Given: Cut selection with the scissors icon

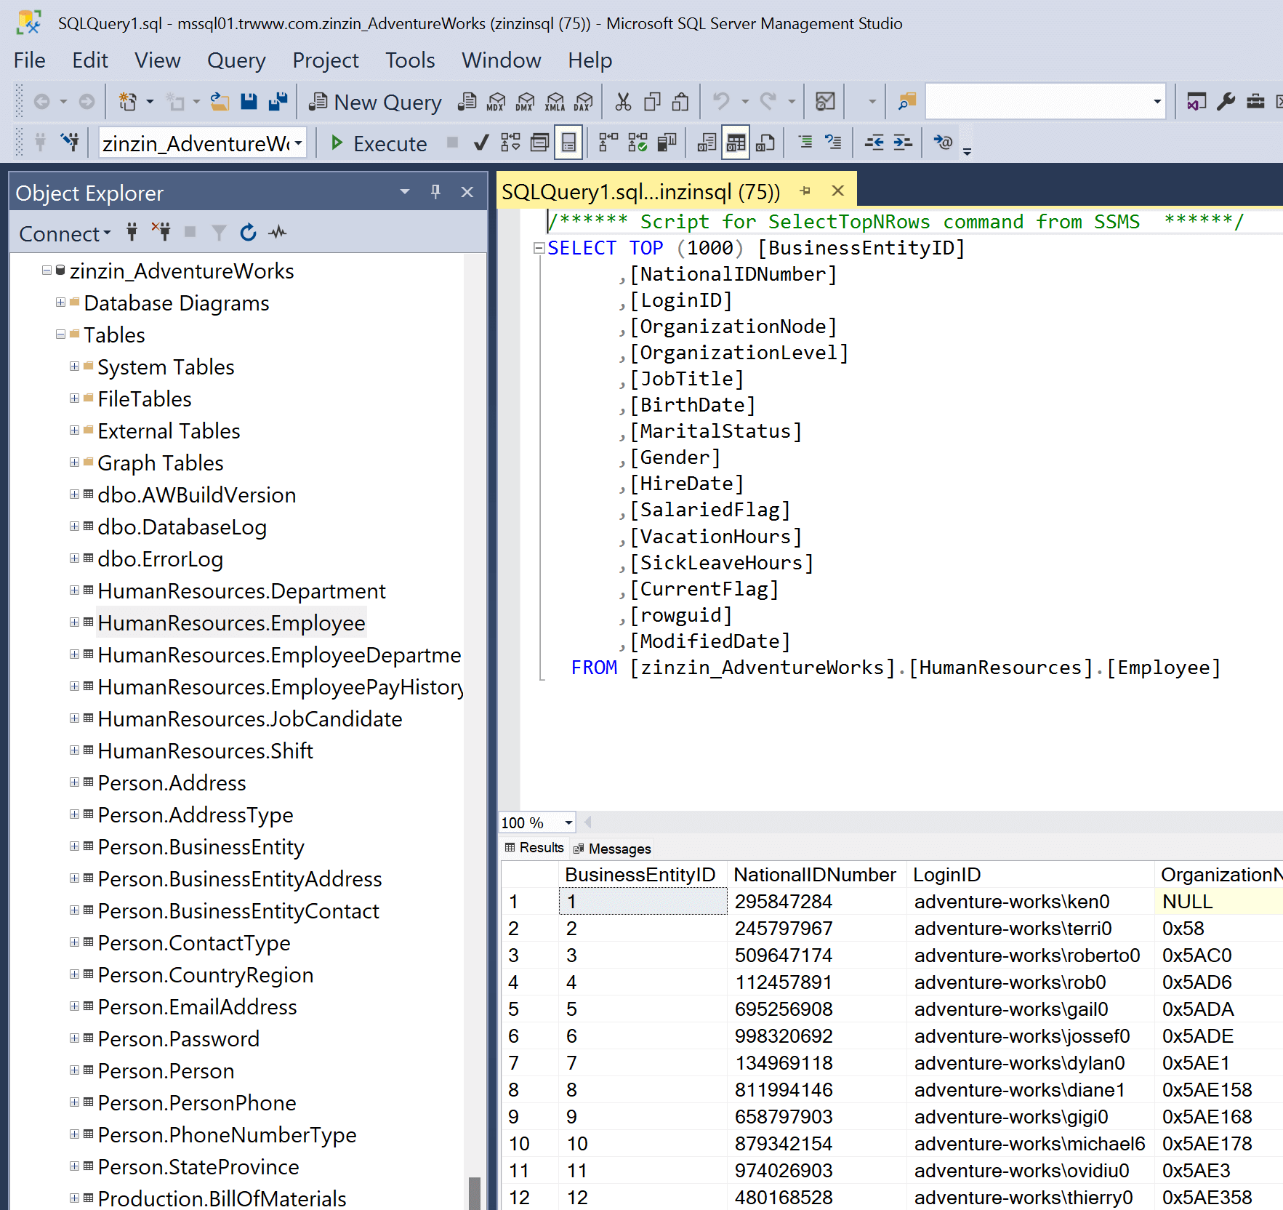Looking at the screenshot, I should 623,101.
